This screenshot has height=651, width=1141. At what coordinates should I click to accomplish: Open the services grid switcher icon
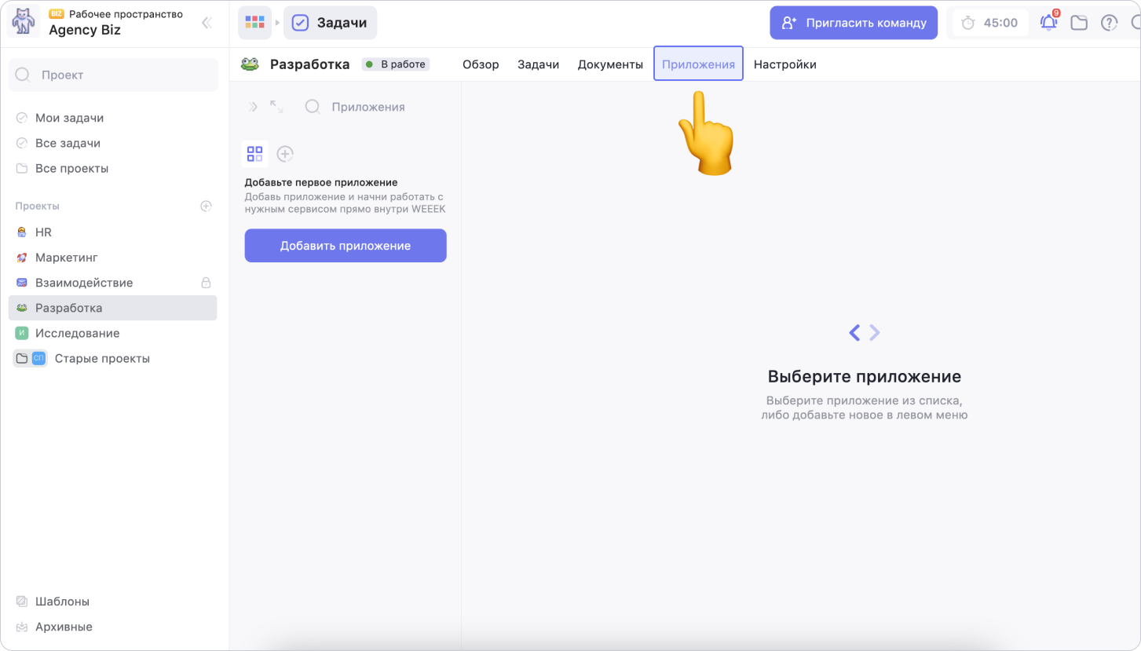[254, 23]
